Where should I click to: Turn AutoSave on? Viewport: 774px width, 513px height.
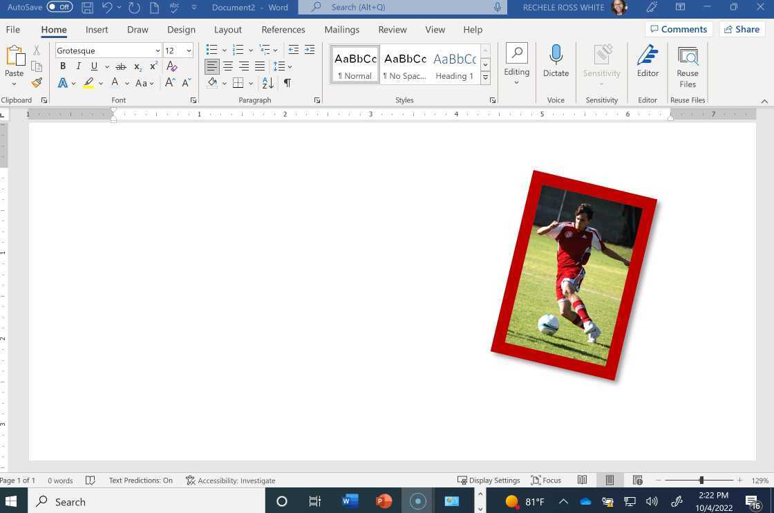[x=59, y=7]
